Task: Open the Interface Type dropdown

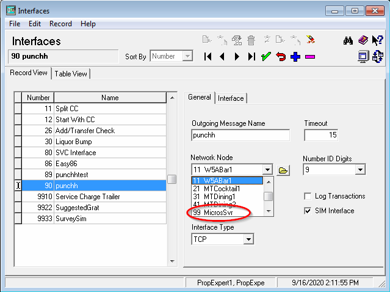Action: 248,239
